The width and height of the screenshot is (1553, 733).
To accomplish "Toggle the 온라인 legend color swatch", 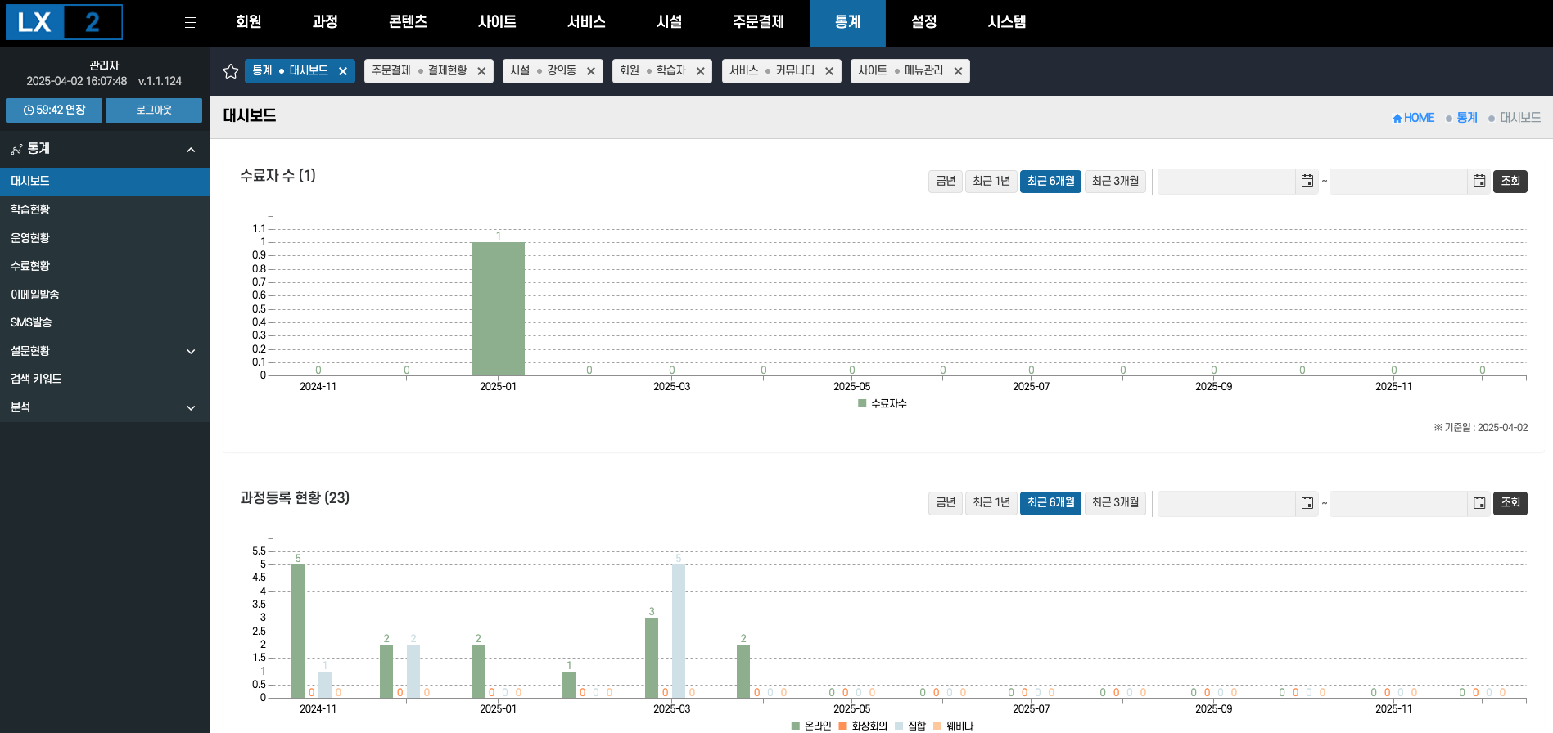I will click(796, 726).
